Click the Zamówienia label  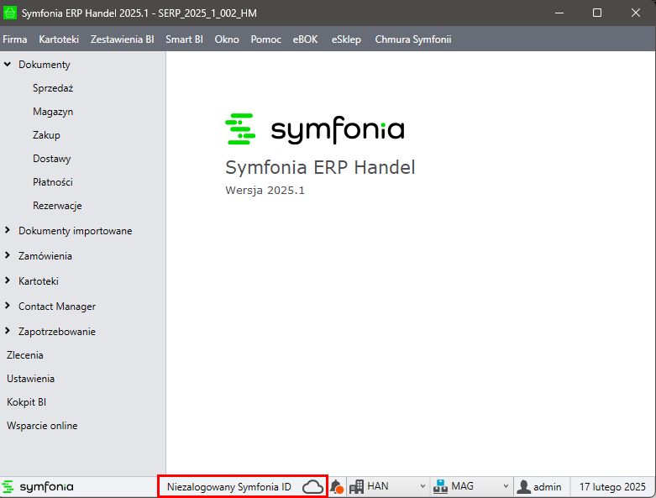(x=45, y=256)
